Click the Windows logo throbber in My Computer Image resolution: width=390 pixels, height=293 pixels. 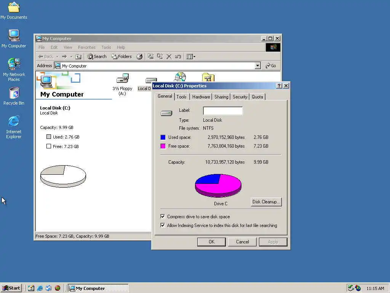tap(273, 47)
